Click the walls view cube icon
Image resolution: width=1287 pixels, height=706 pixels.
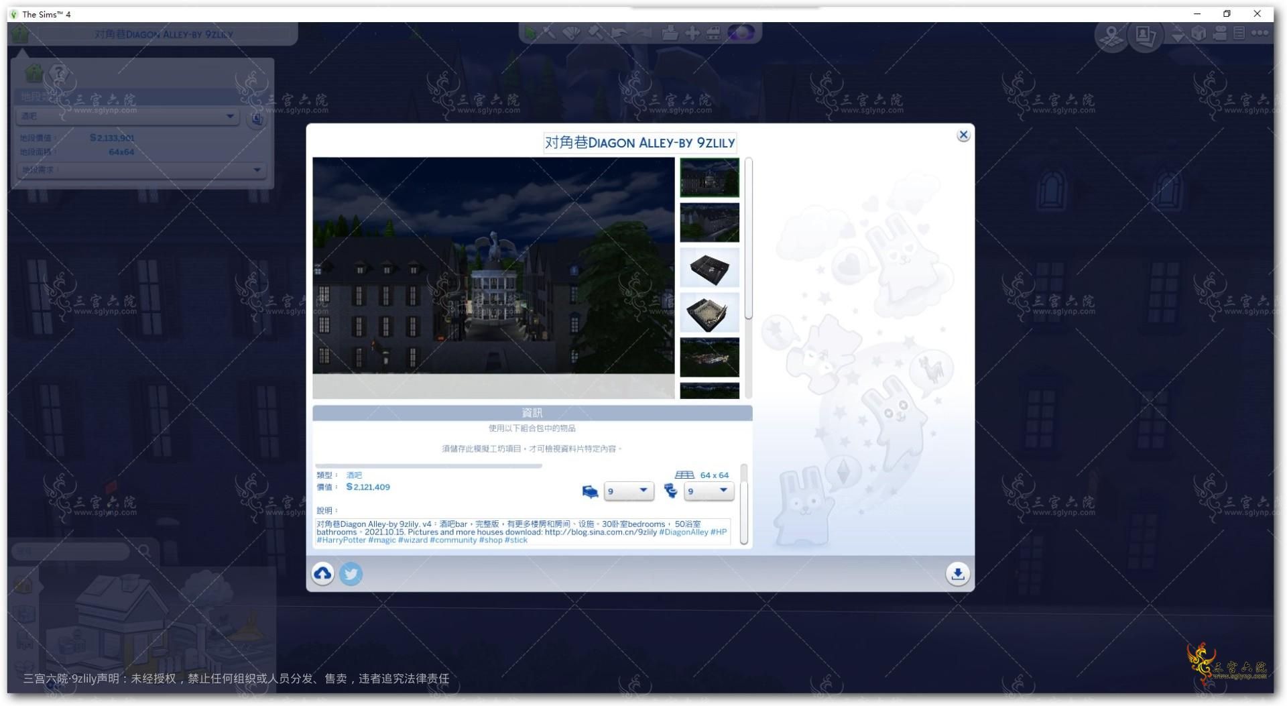pyautogui.click(x=1199, y=33)
